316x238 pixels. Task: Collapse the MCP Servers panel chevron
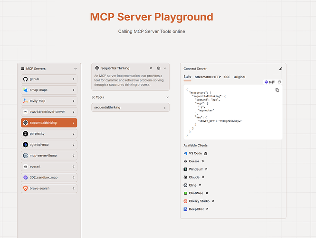[x=76, y=69]
